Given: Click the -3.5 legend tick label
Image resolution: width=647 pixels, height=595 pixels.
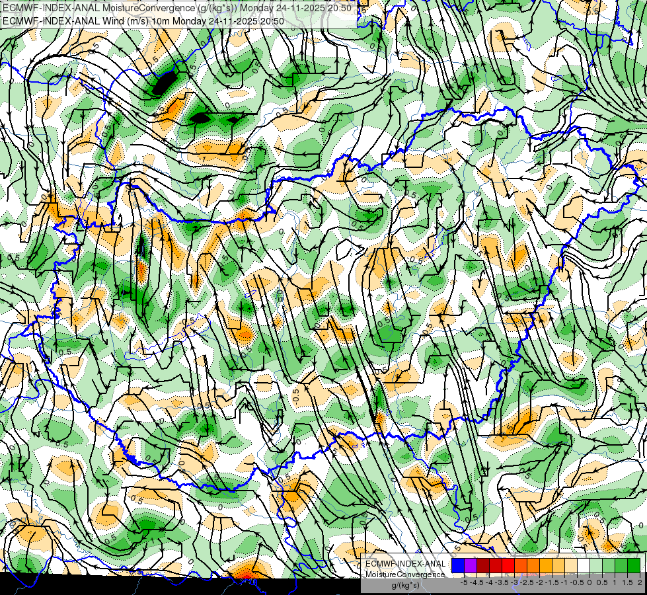Looking at the screenshot, I should [x=502, y=582].
